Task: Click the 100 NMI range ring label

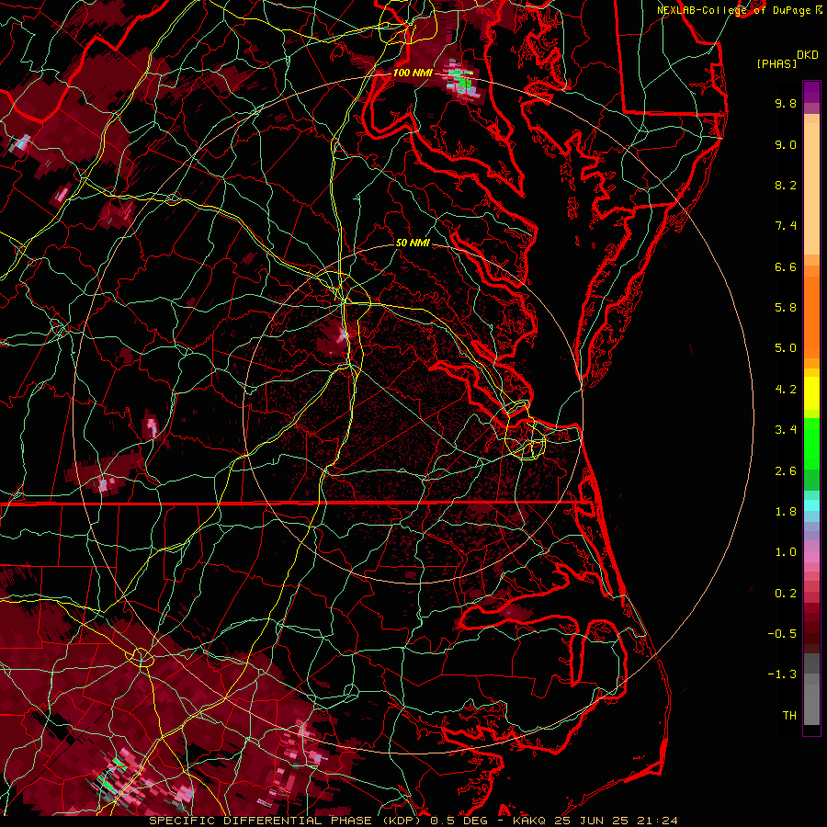Action: [x=413, y=73]
